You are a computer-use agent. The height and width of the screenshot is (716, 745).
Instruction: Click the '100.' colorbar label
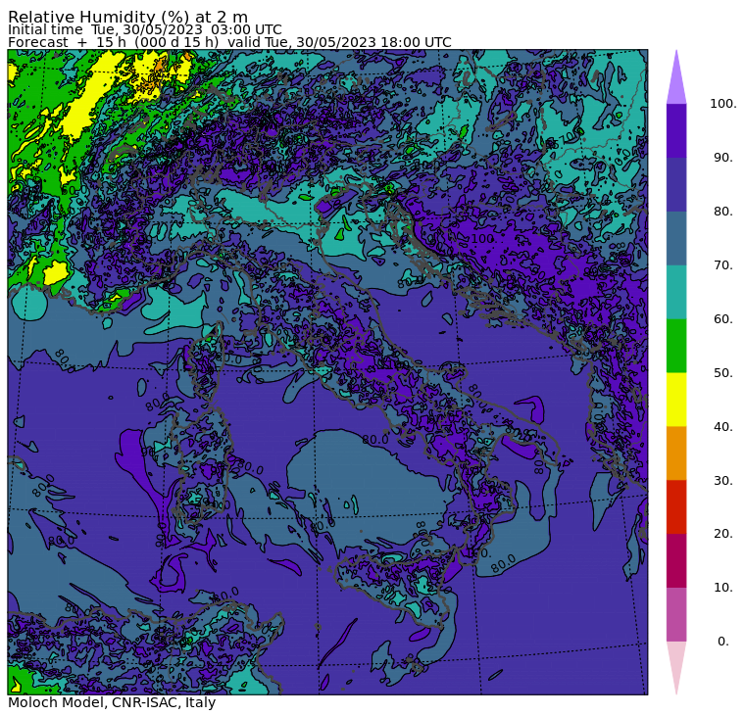pyautogui.click(x=722, y=104)
